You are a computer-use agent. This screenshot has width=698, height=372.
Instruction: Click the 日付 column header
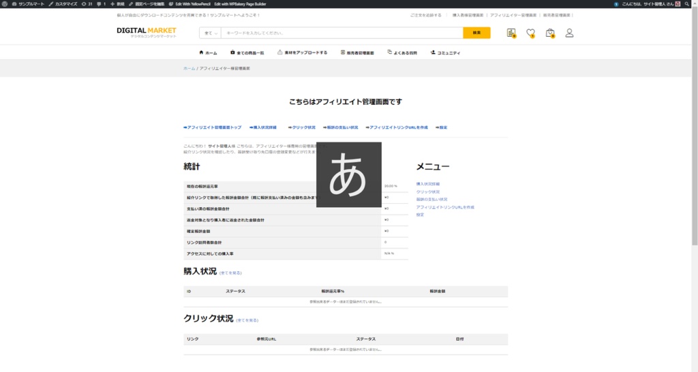click(460, 339)
